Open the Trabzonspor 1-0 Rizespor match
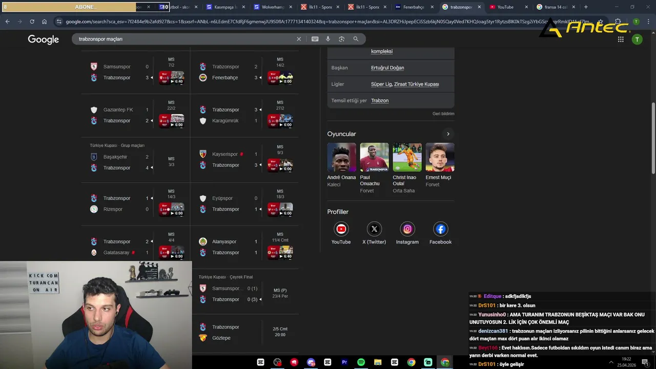 (135, 203)
